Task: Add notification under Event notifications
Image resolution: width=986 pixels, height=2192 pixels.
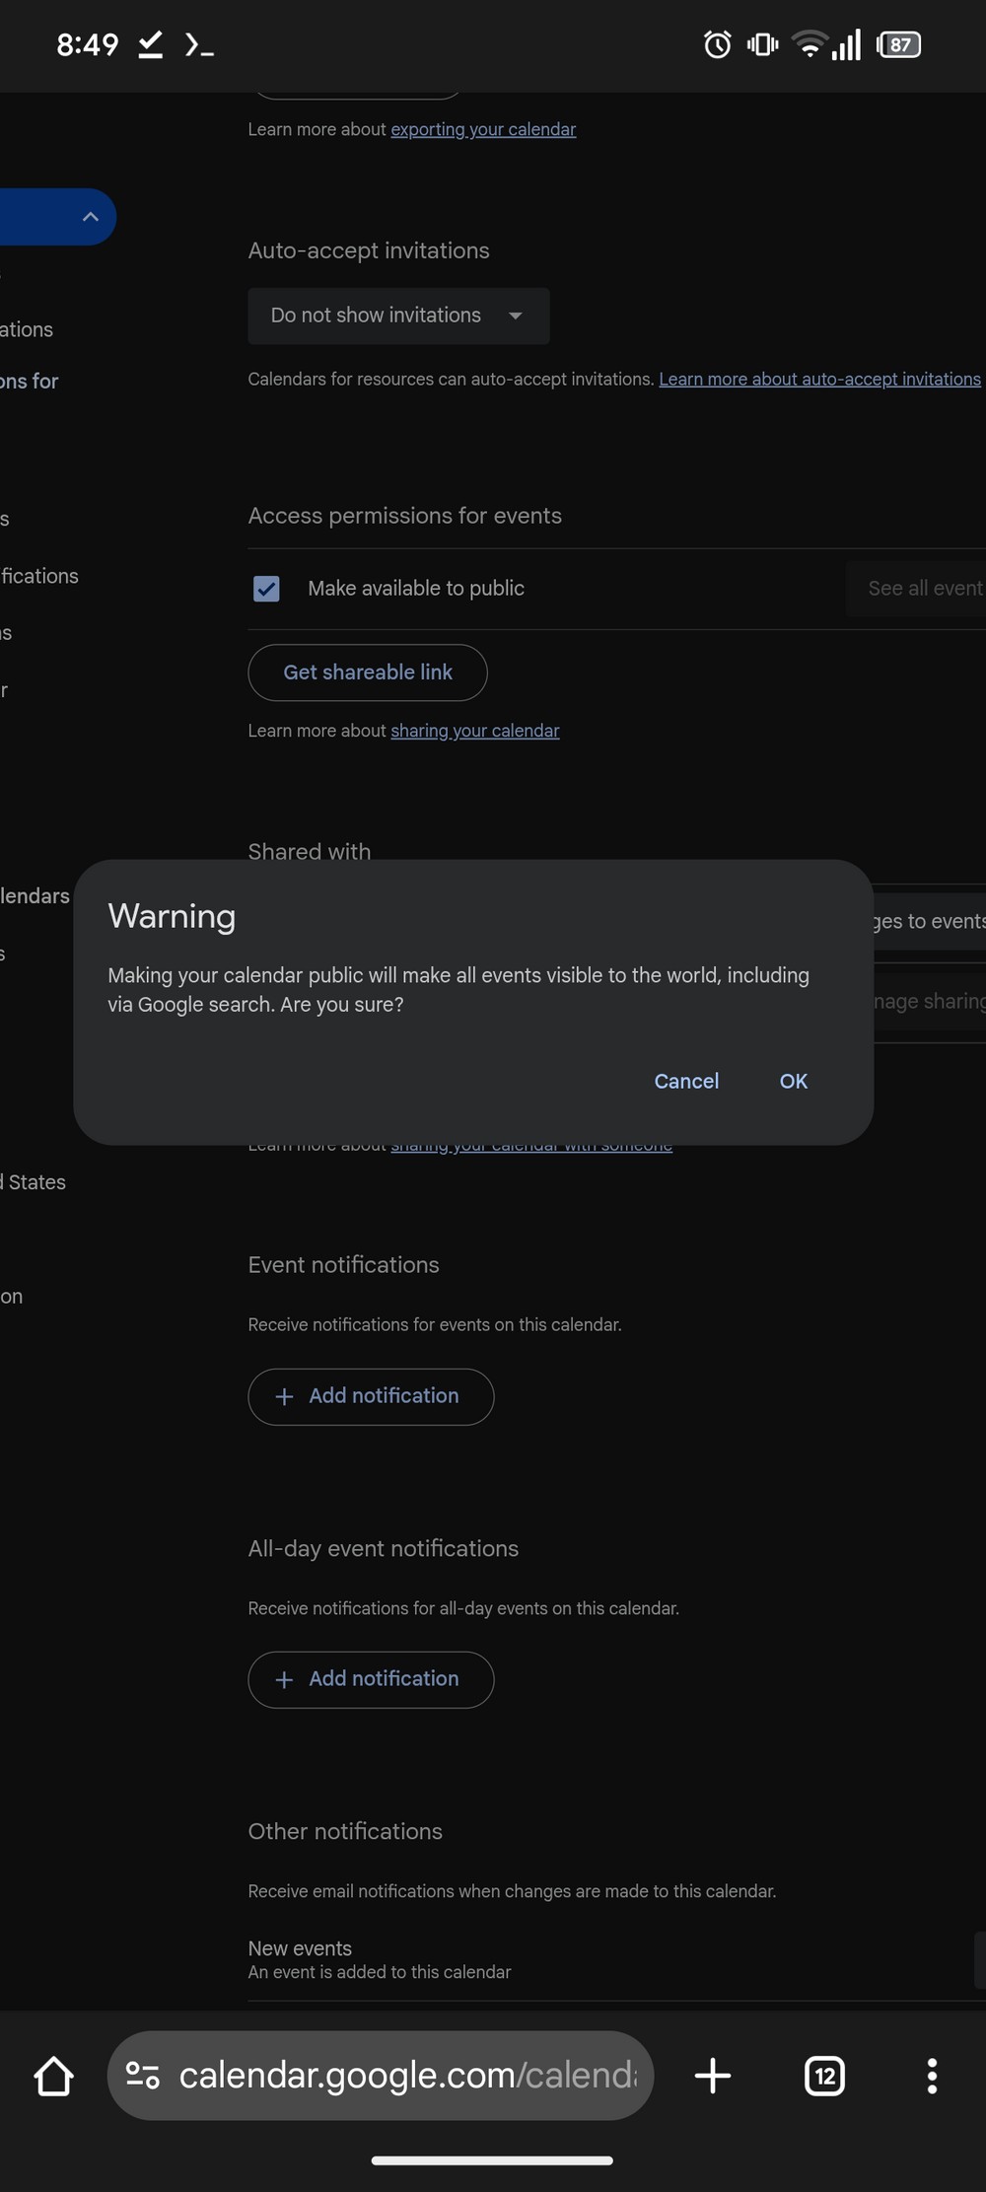Action: [x=371, y=1396]
